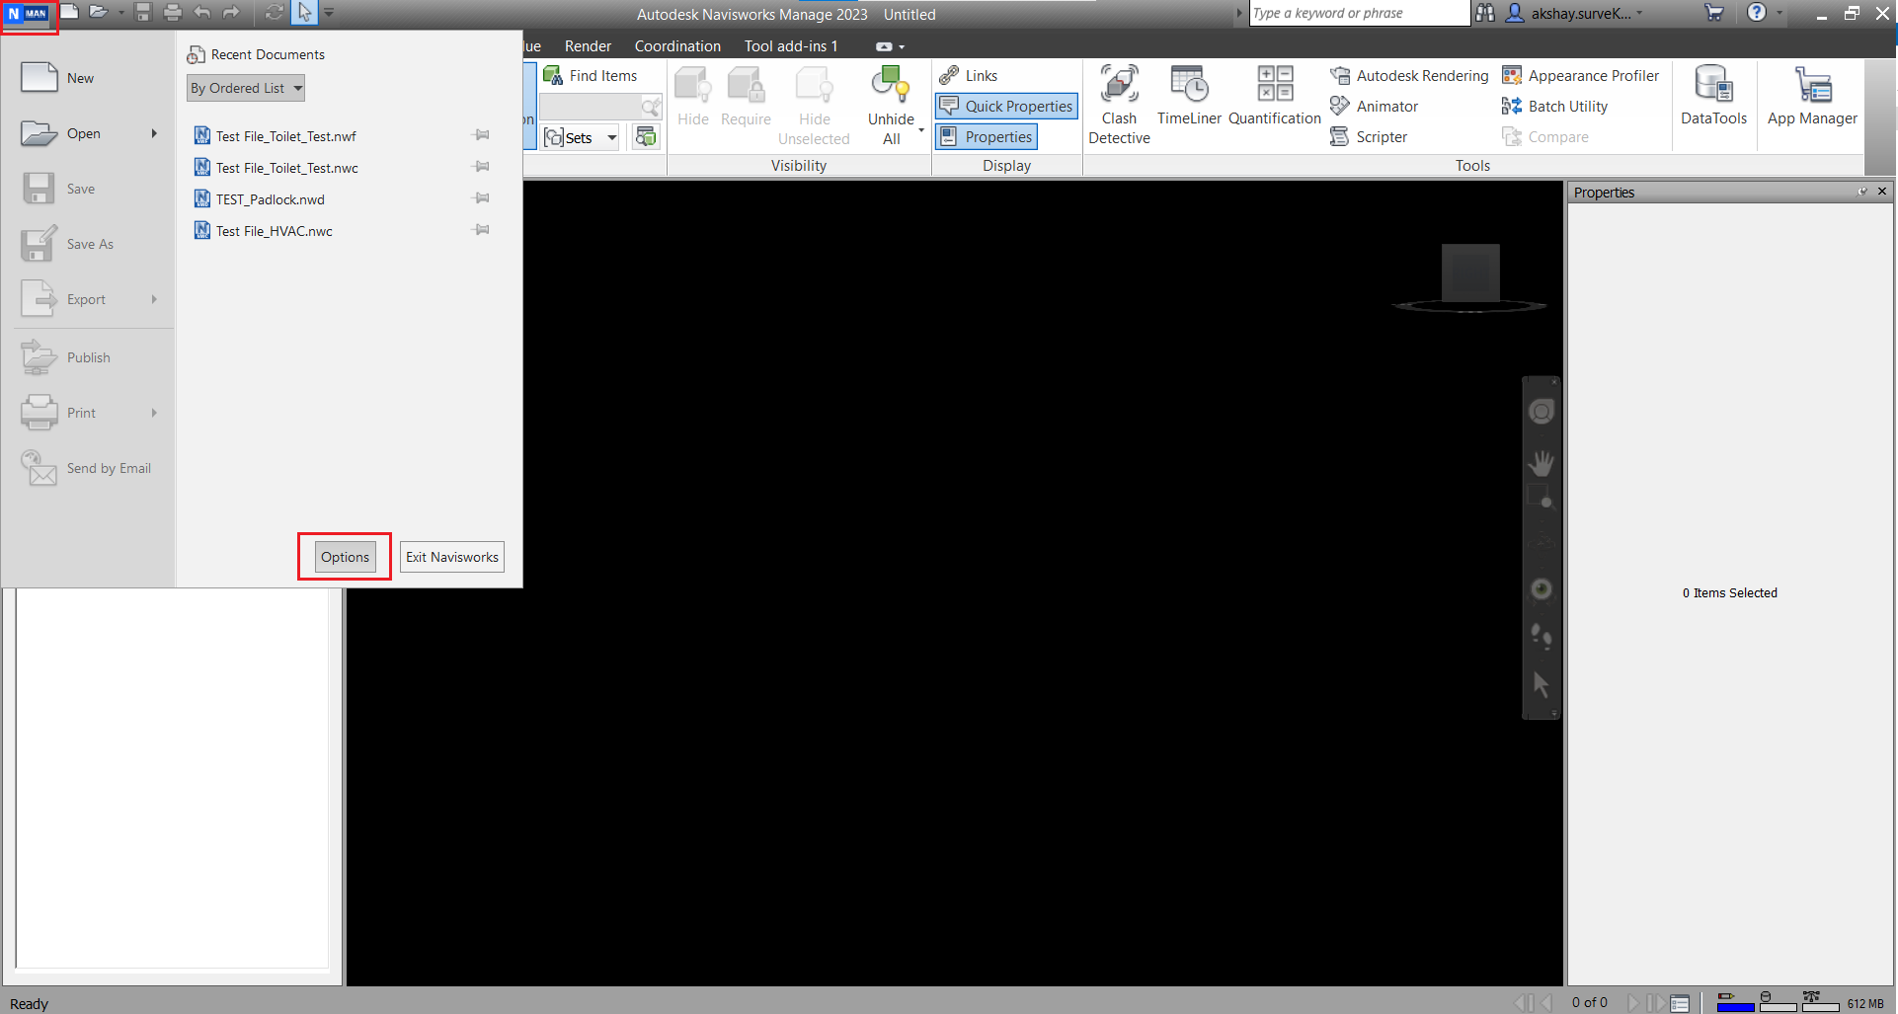This screenshot has height=1014, width=1898.
Task: Switch to the Coordination ribbon tab
Action: pos(677,46)
